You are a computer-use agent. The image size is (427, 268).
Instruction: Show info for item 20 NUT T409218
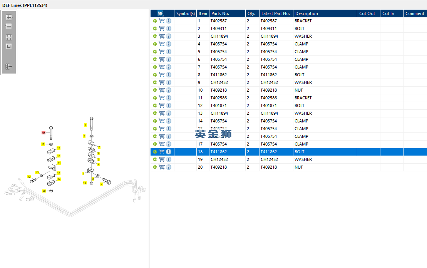tap(169, 167)
